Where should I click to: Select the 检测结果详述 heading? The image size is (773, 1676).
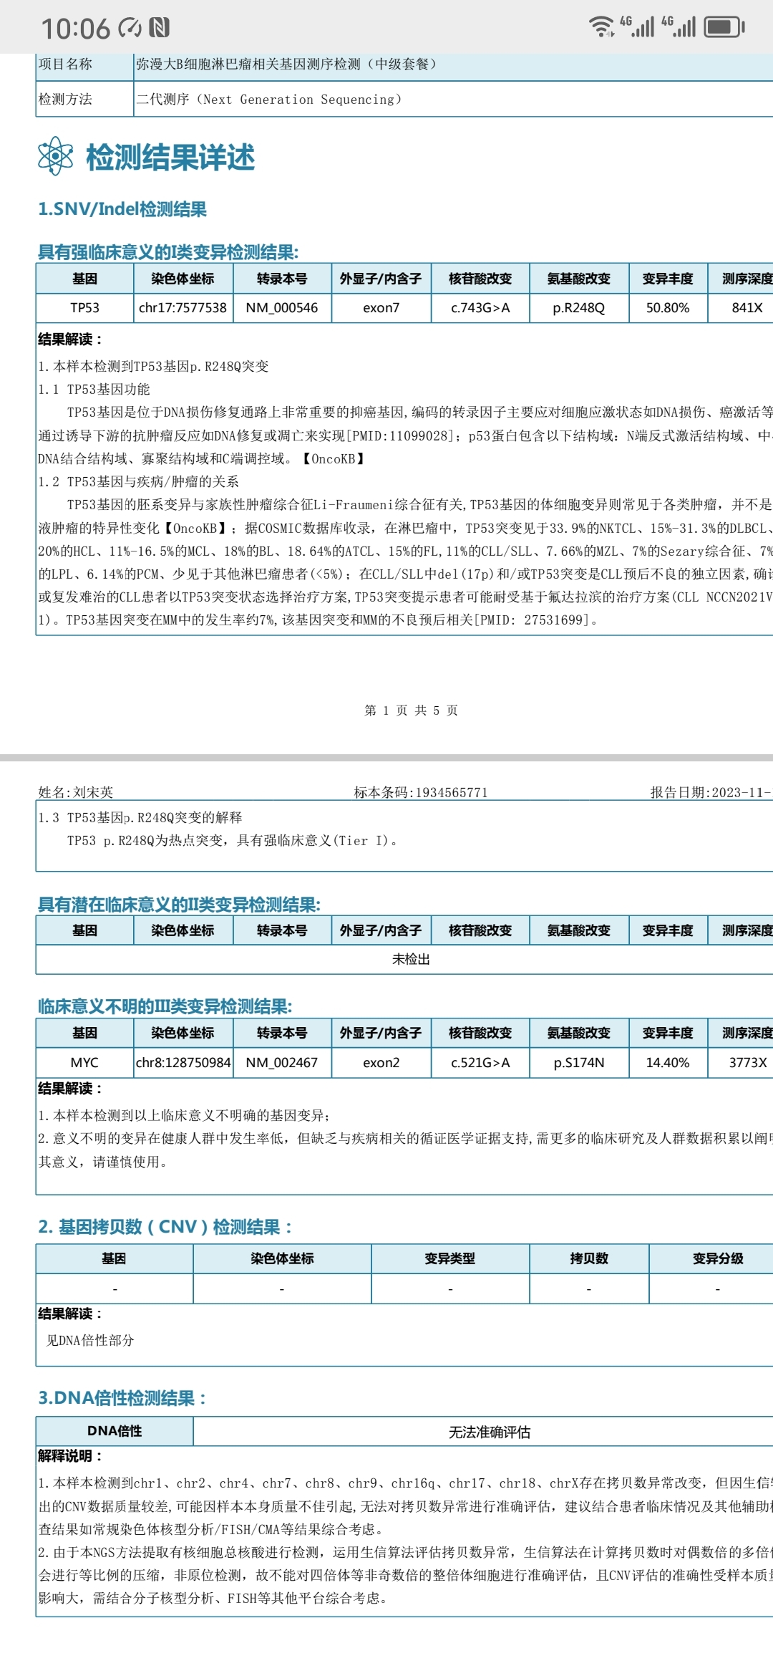coord(170,157)
